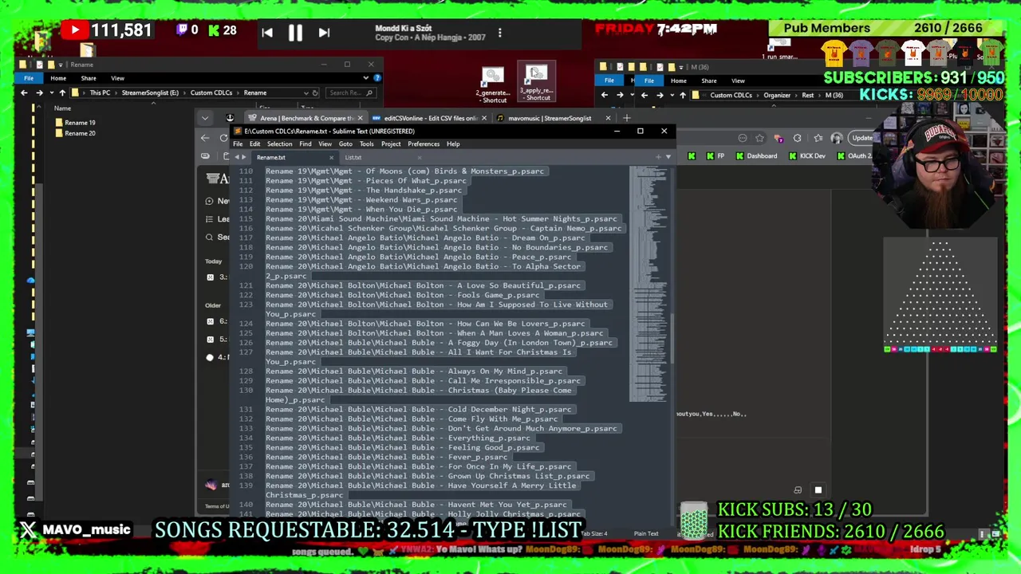
Task: Open View tab in Rename Explorer window
Action: 117,78
